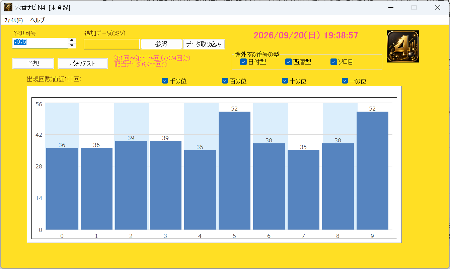Uncheck the 日付型 exclusion checkbox
Screen dimensions: 450x269
tap(243, 62)
